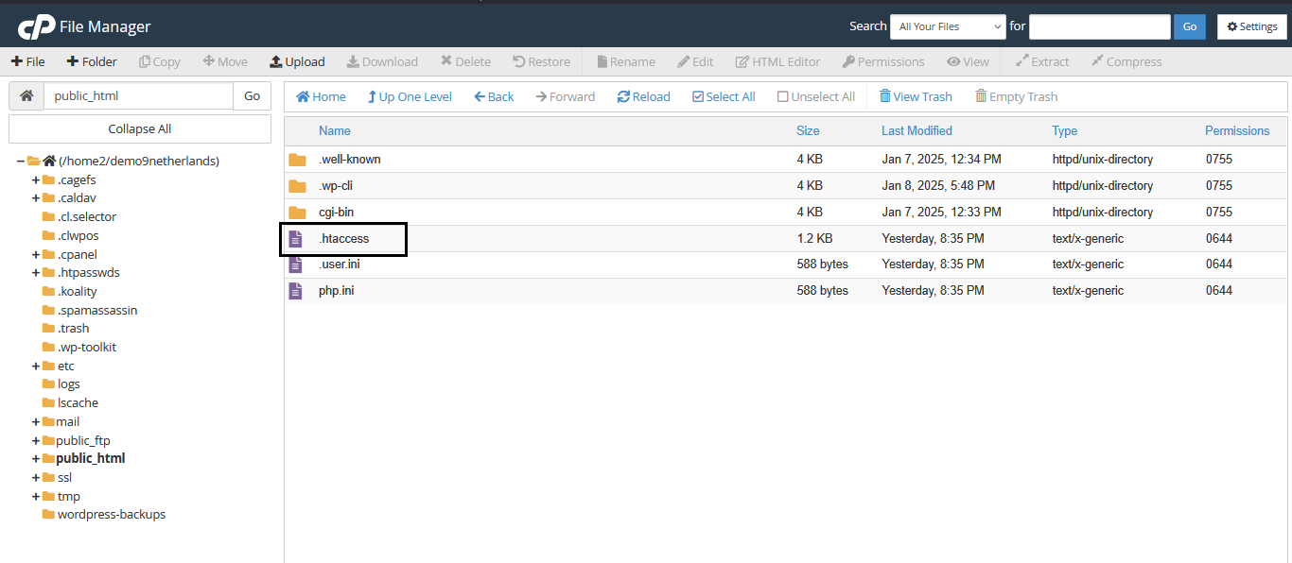Select the .htaccess file
Screen dimensions: 1292x563
pos(785,238)
